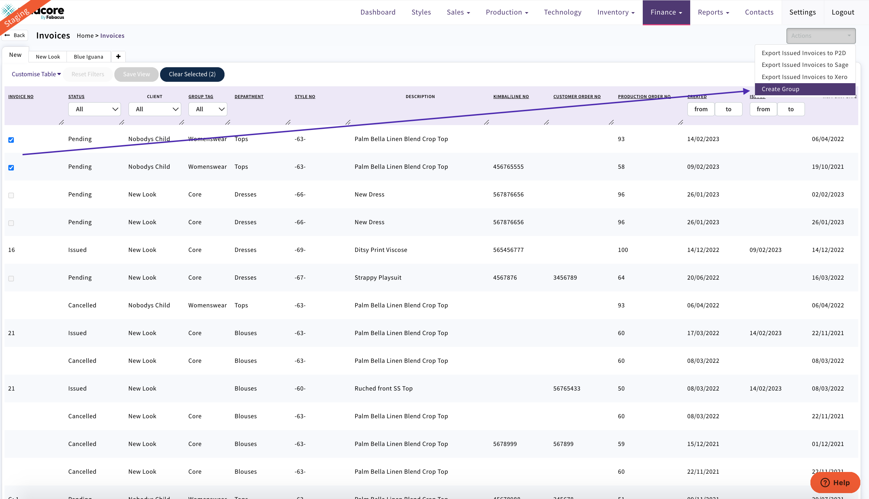
Task: Click the Clear Selected button
Action: [x=192, y=74]
